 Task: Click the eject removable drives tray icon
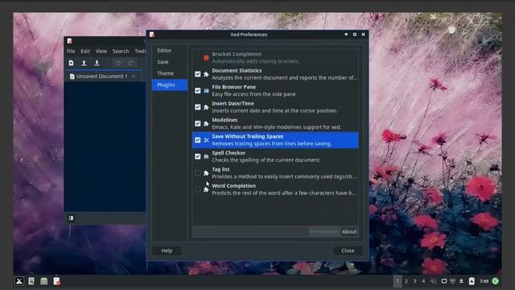pos(461,281)
